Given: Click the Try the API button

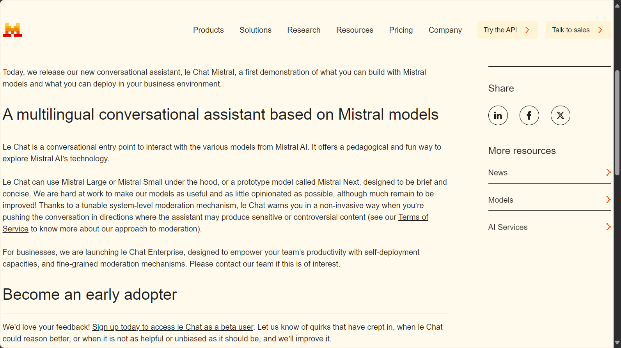Looking at the screenshot, I should pos(507,30).
